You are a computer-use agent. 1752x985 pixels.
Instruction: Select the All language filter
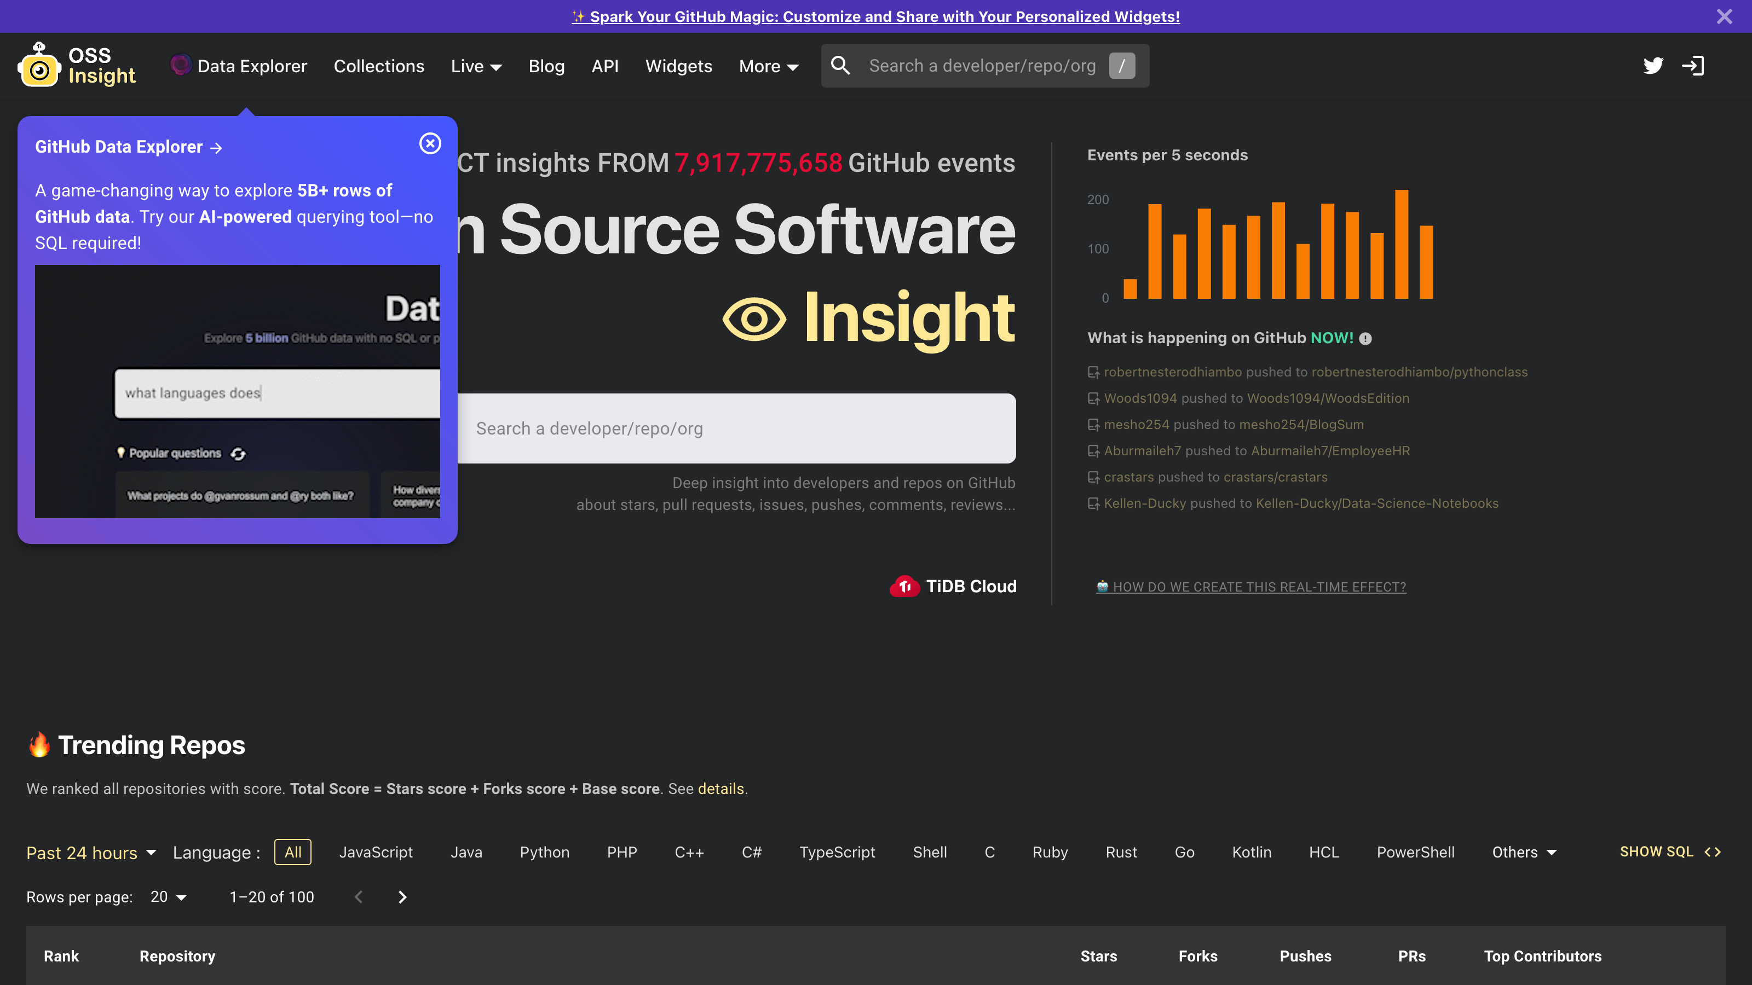point(292,853)
